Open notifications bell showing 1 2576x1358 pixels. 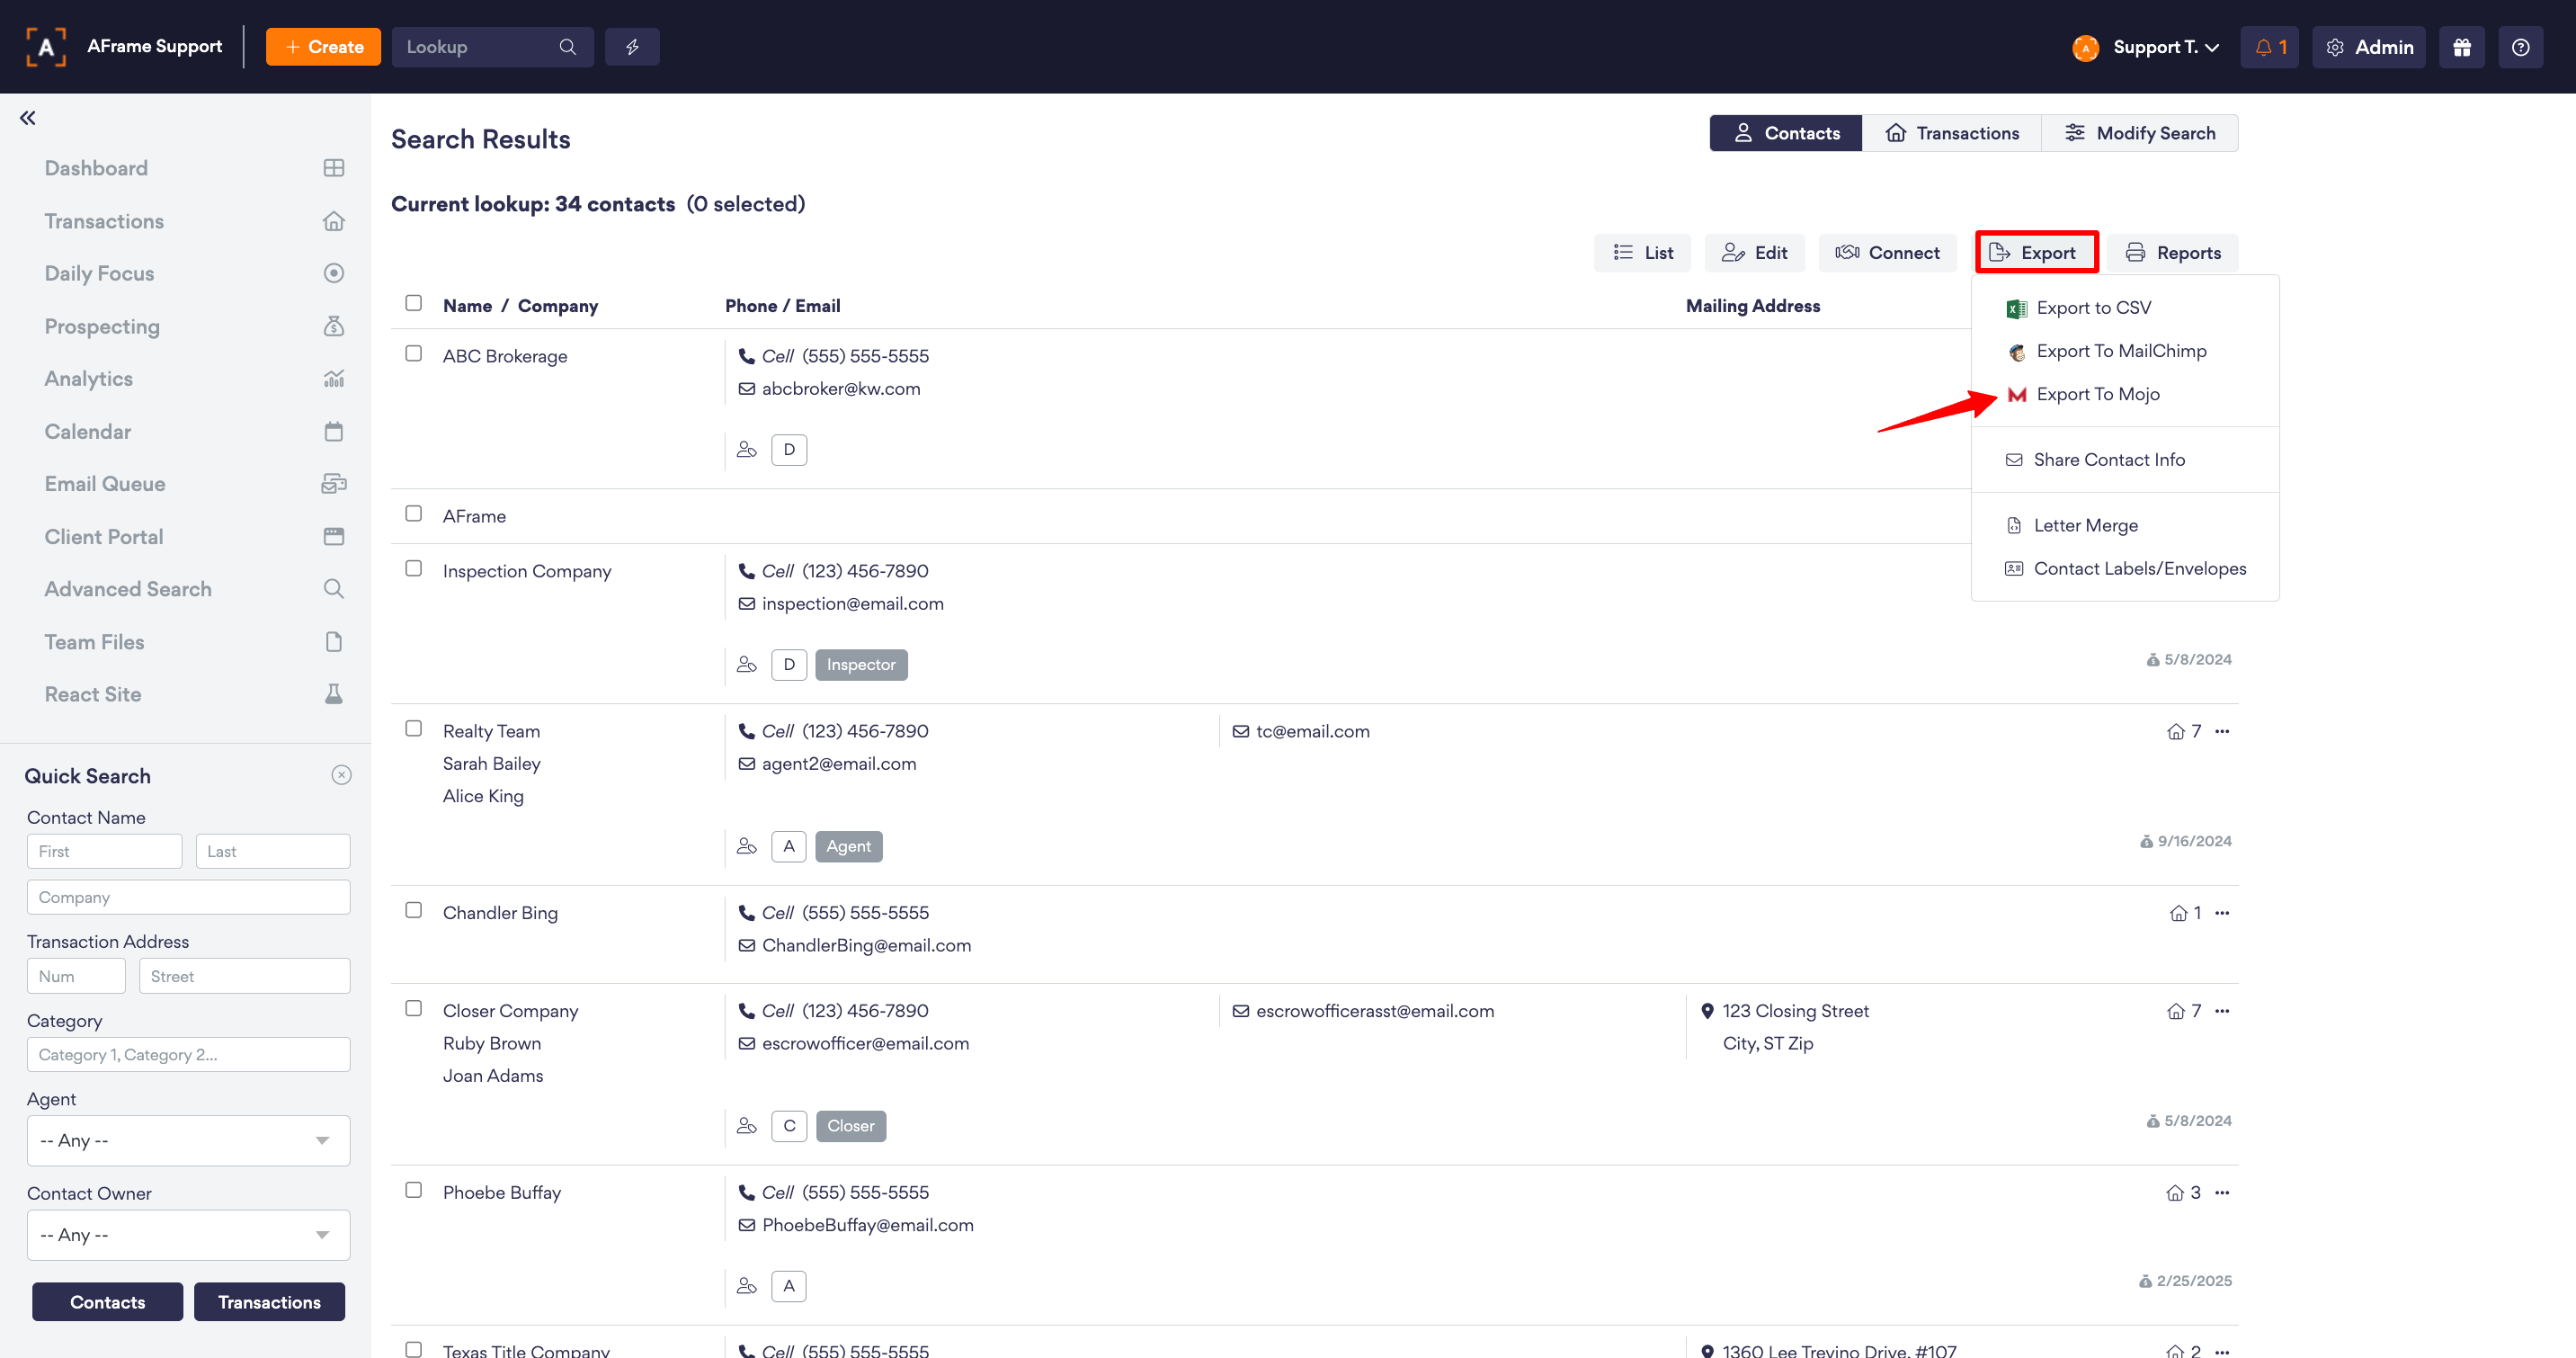[2269, 47]
